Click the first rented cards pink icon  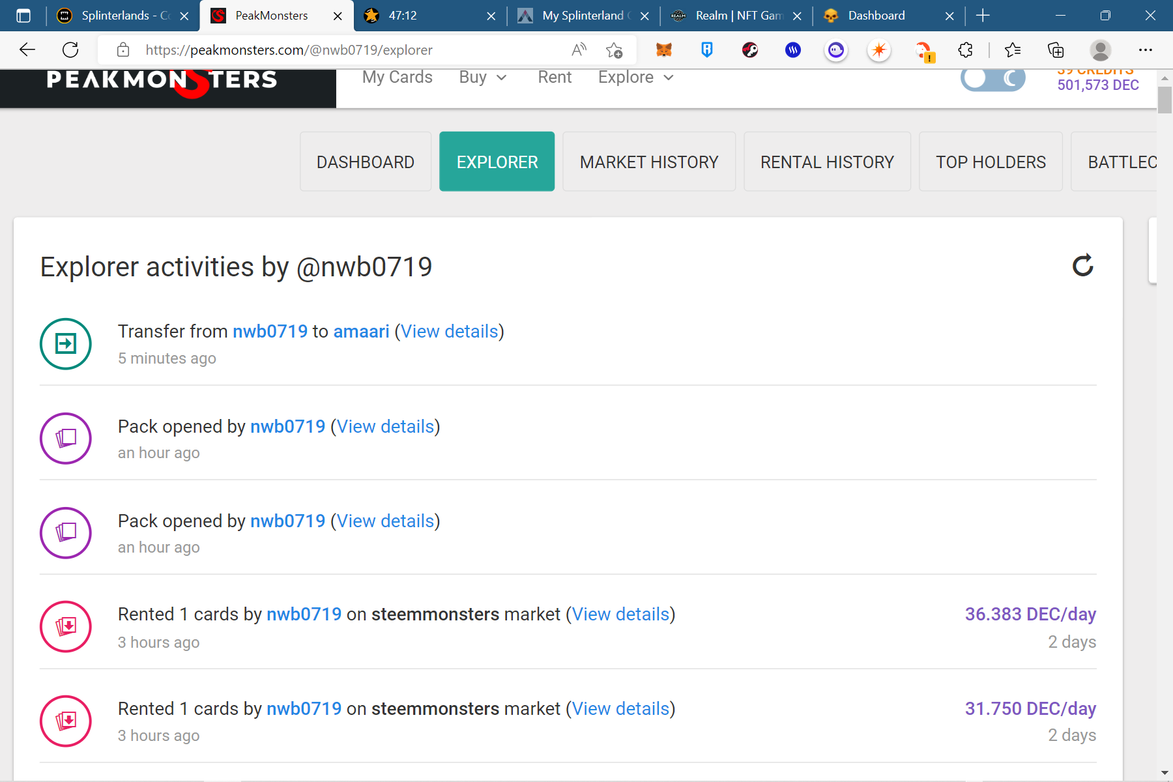[66, 627]
